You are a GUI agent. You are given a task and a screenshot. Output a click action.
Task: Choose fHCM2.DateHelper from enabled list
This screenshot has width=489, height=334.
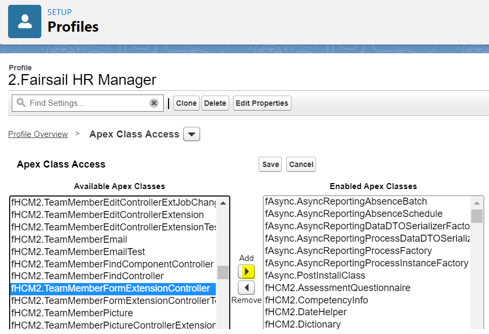coord(306,312)
